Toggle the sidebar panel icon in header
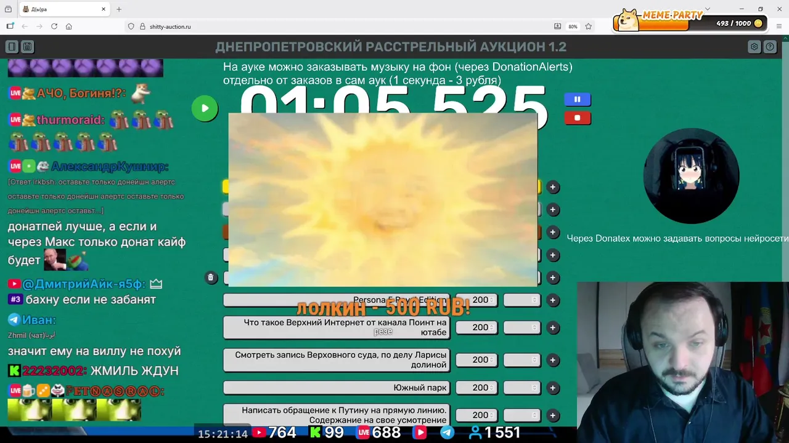Viewport: 789px width, 443px height. click(12, 47)
